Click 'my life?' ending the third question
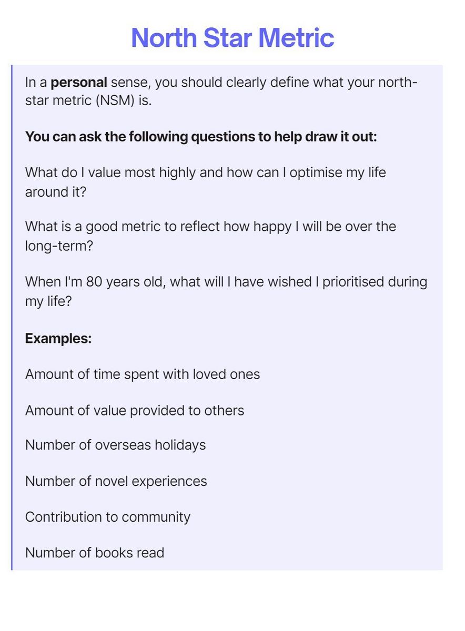This screenshot has width=465, height=631. coord(48,301)
